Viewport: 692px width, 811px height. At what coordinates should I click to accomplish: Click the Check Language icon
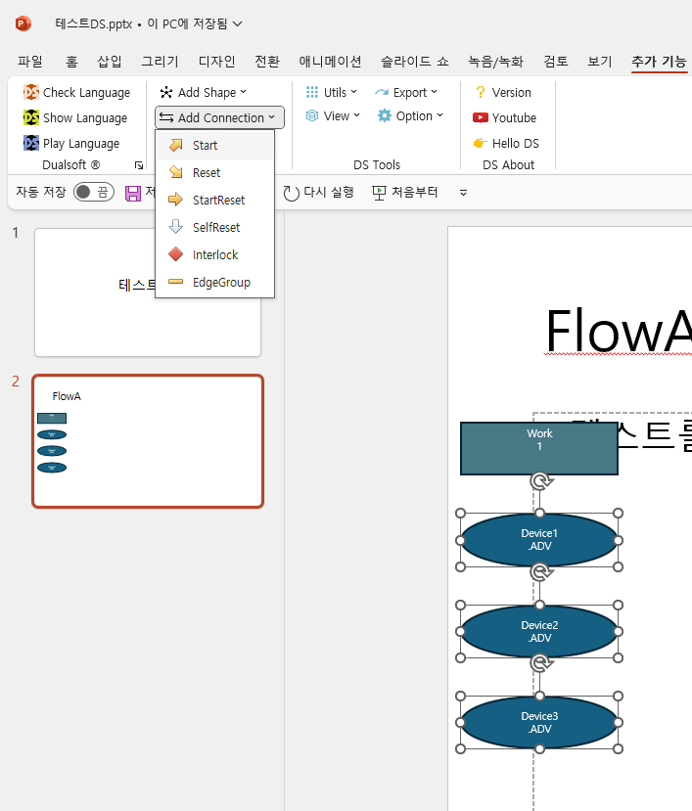coord(31,93)
